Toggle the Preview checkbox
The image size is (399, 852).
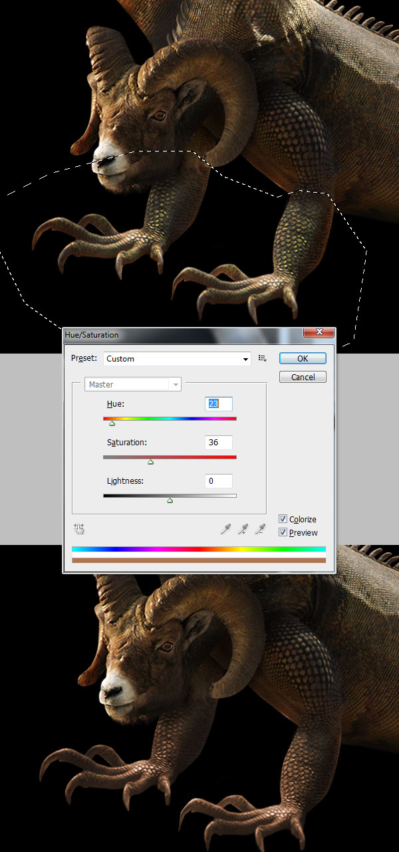point(283,532)
